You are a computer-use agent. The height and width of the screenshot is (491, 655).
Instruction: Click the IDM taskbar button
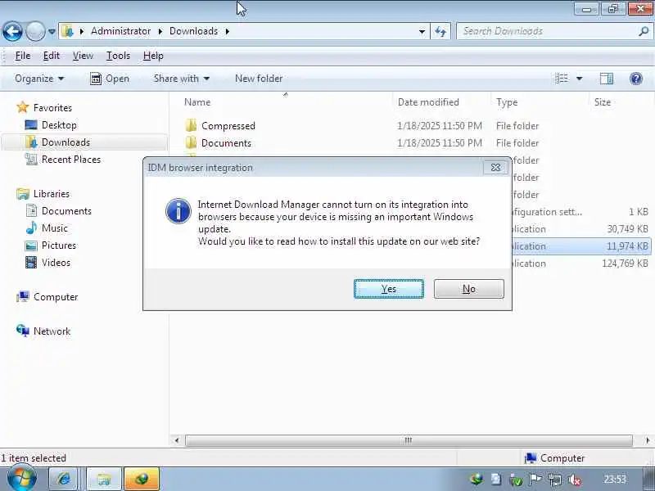click(142, 479)
